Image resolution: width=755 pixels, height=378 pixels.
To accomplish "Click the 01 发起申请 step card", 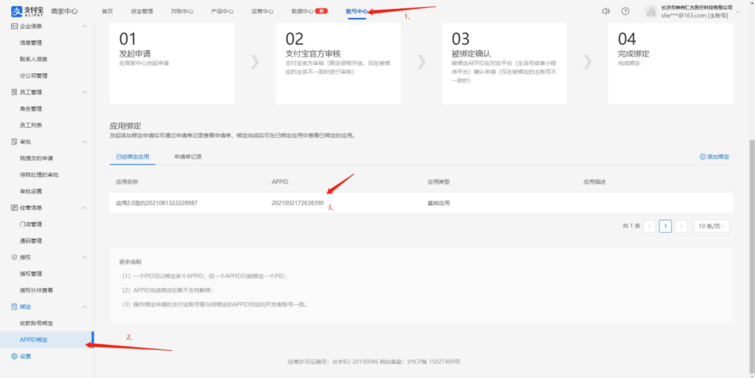I will [x=172, y=63].
